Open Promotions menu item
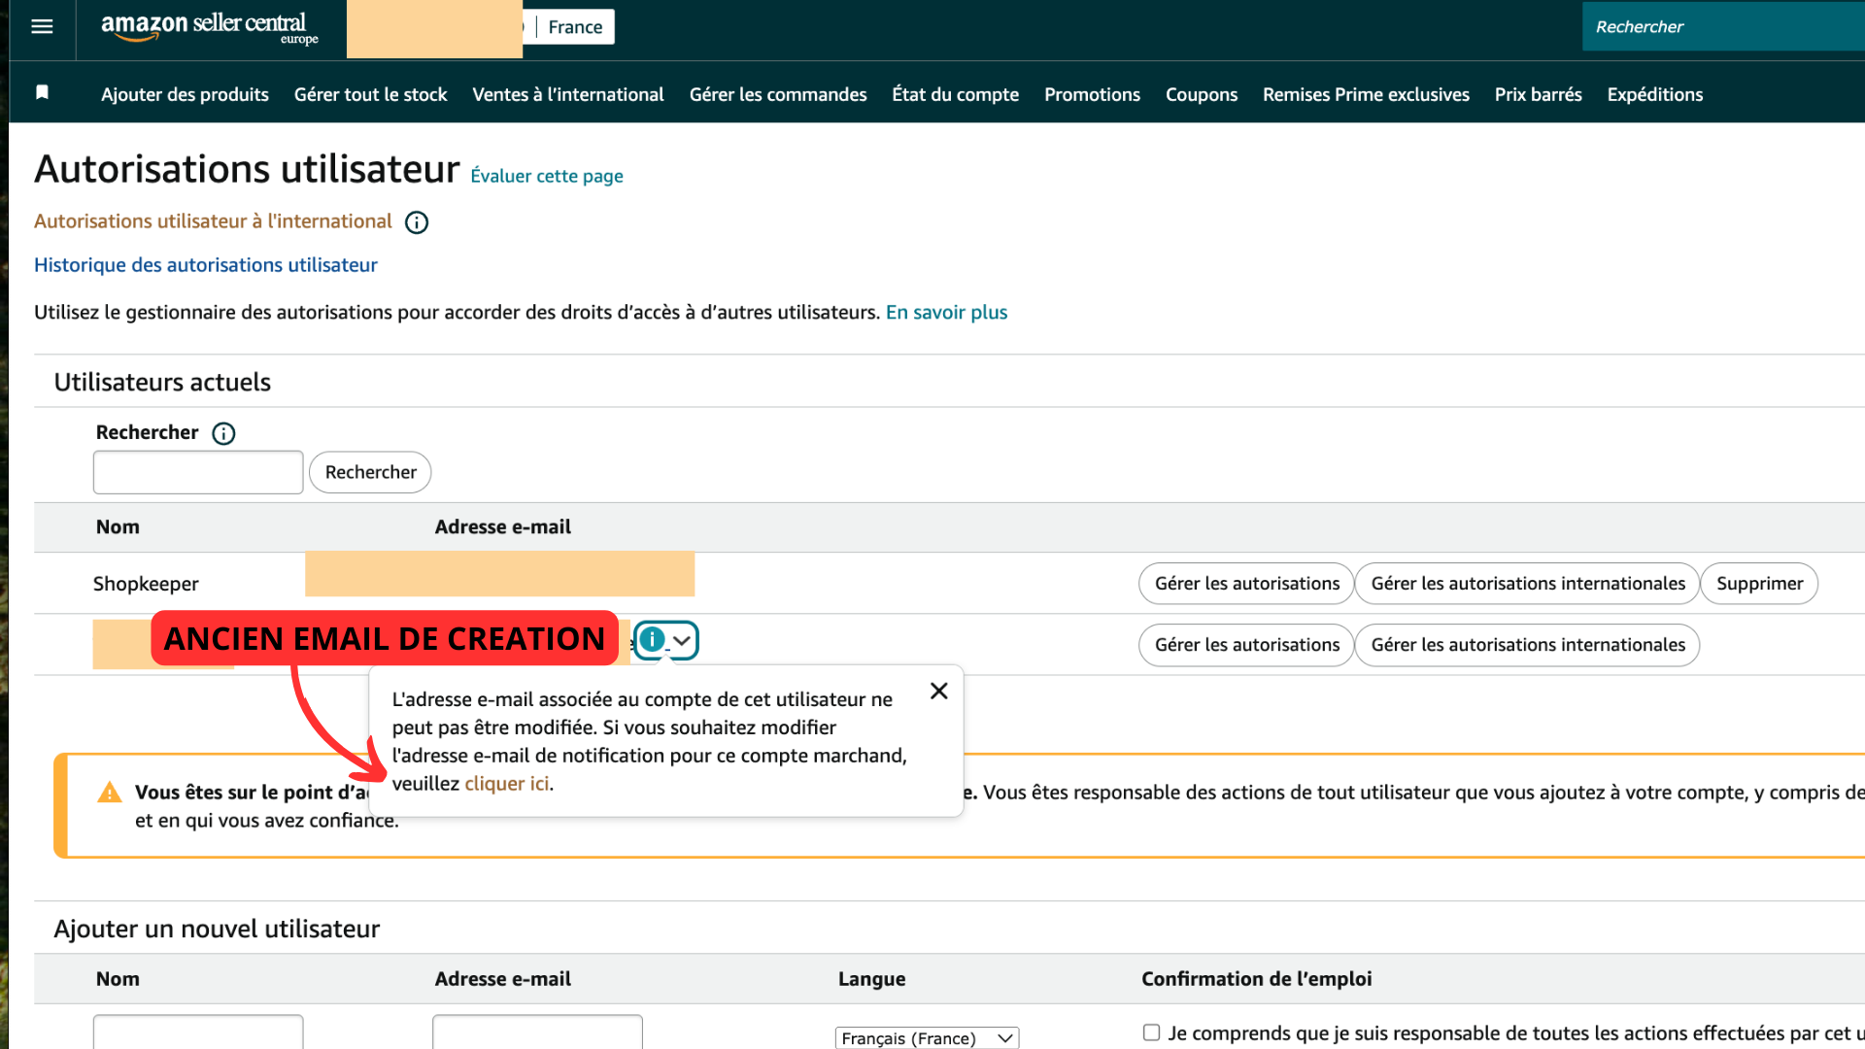1865x1049 pixels. [1092, 94]
